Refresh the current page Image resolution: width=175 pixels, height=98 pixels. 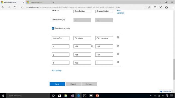[15, 7]
